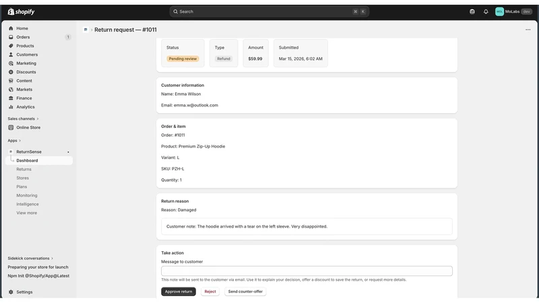This screenshot has height=303, width=539.
Task: Click the Settings gear icon
Action: (11, 292)
